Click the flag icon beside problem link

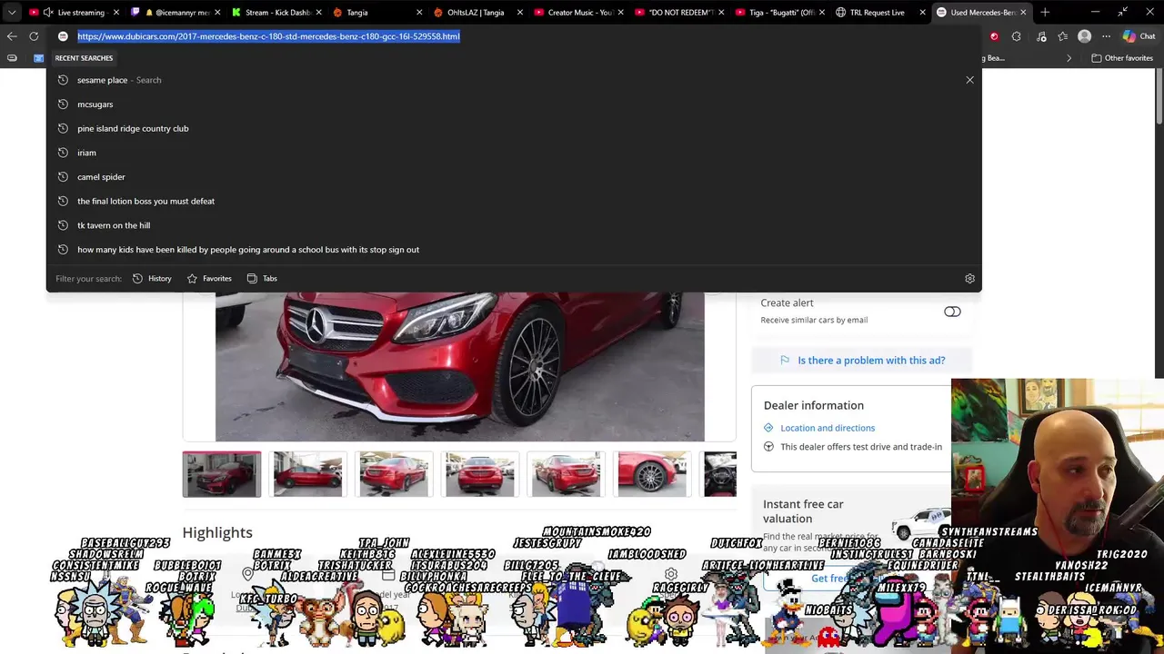click(x=785, y=361)
